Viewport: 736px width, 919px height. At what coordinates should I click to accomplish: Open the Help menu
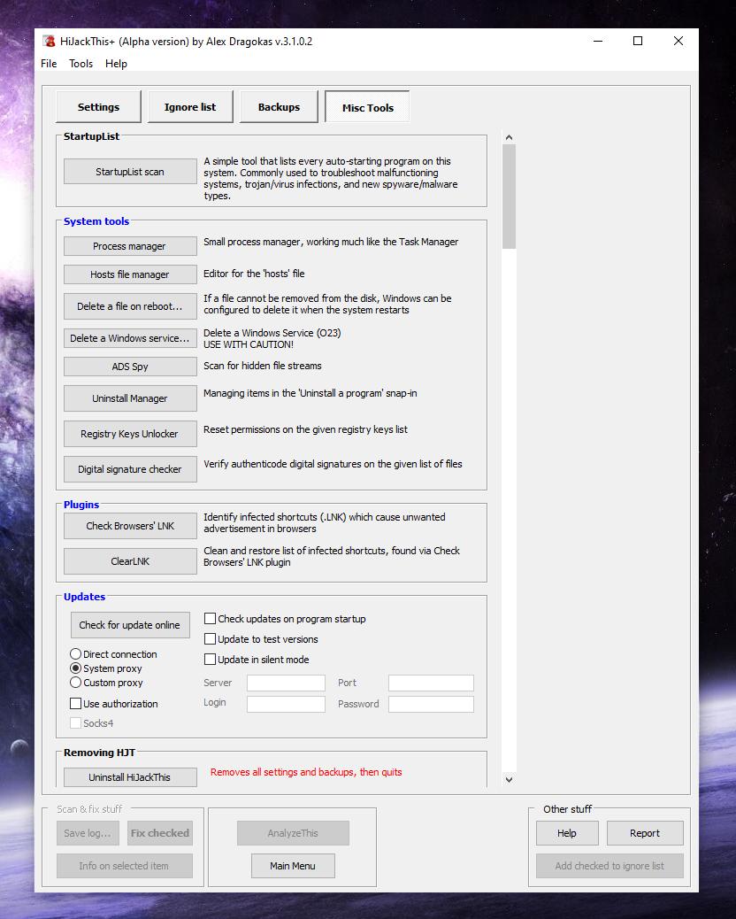(x=116, y=63)
